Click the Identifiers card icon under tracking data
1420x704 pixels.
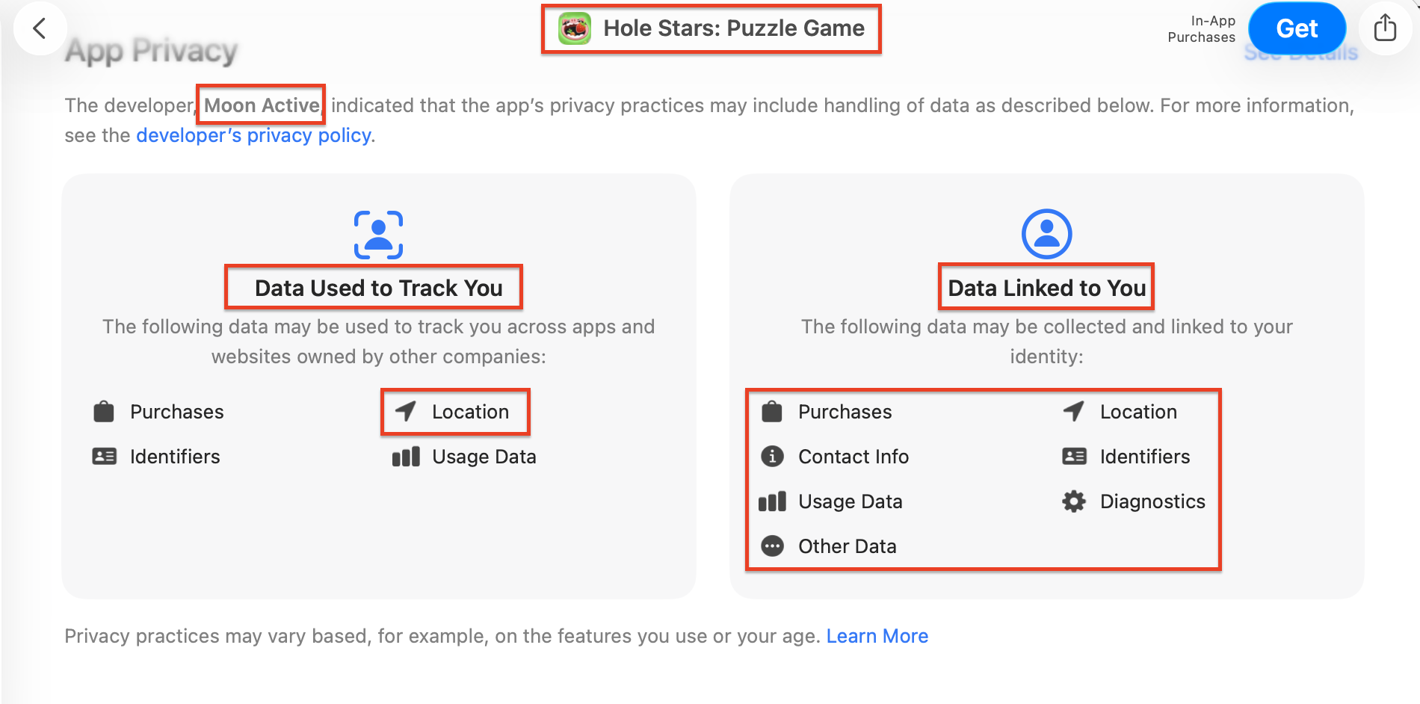[x=104, y=457]
